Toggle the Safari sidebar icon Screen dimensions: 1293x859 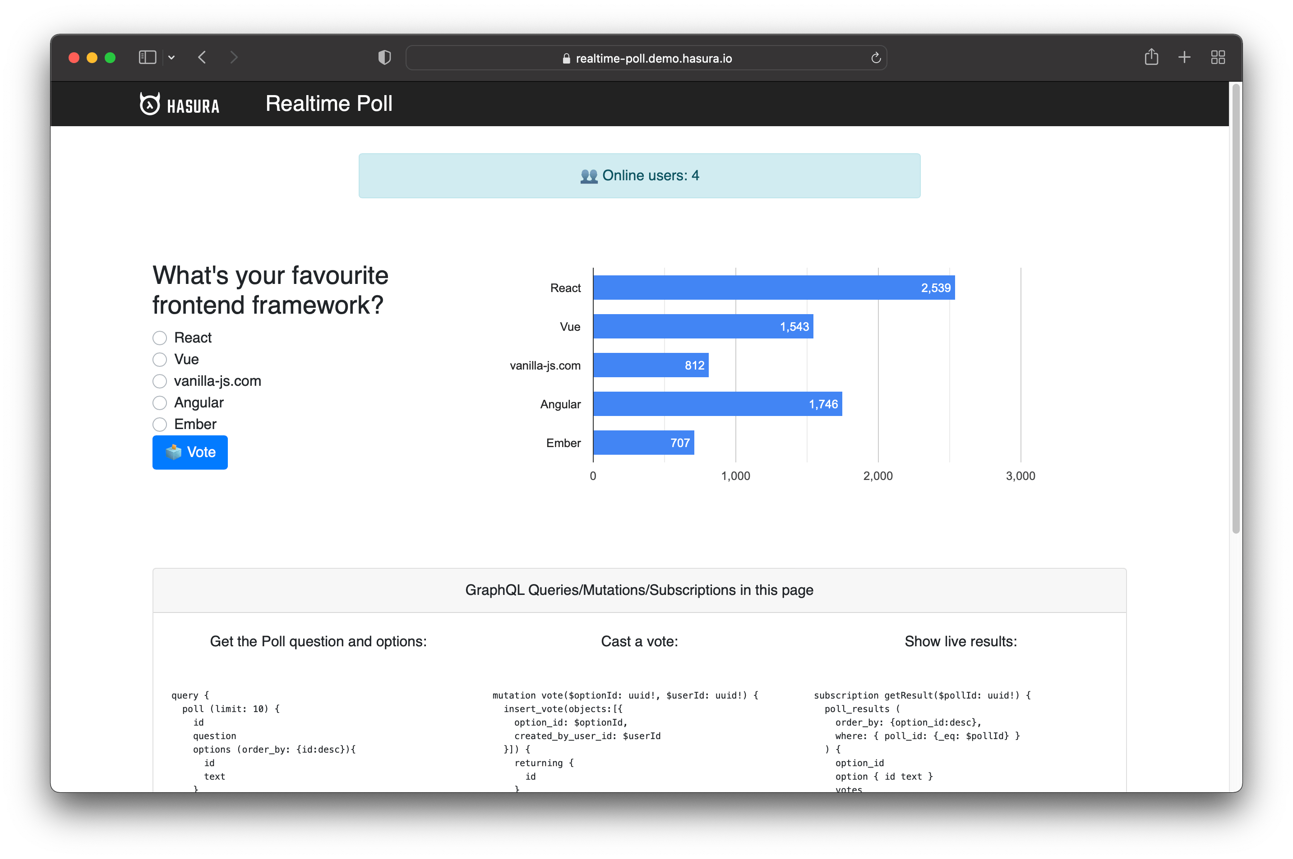[147, 57]
